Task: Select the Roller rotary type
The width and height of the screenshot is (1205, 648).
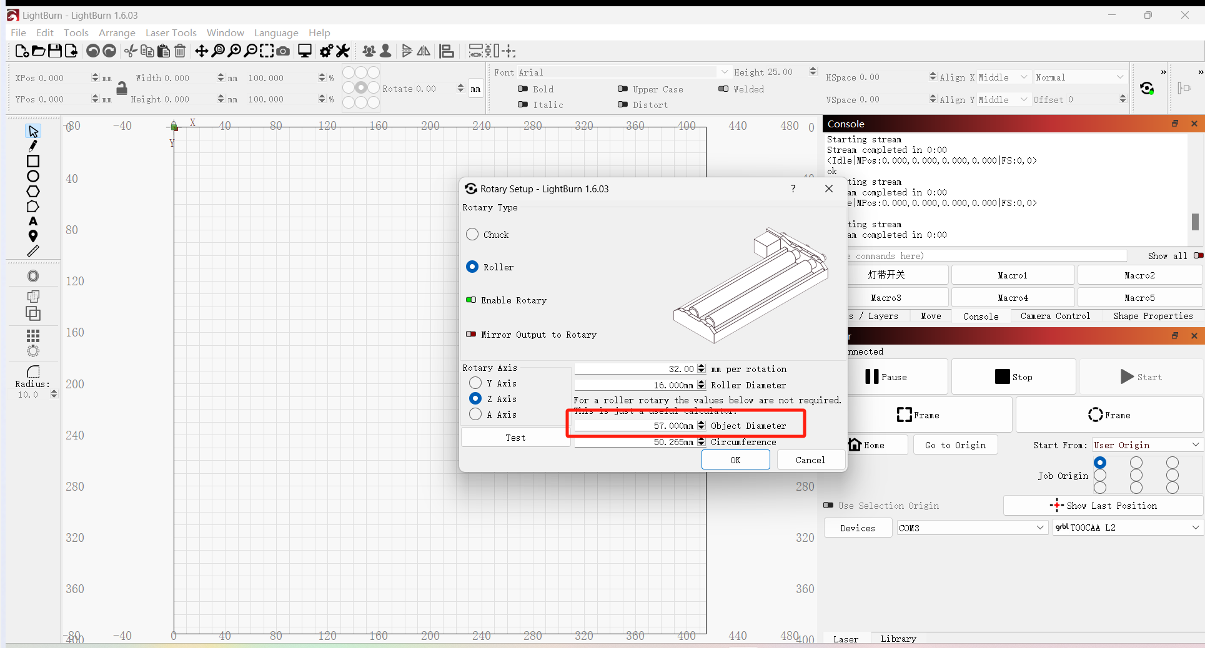Action: 472,267
